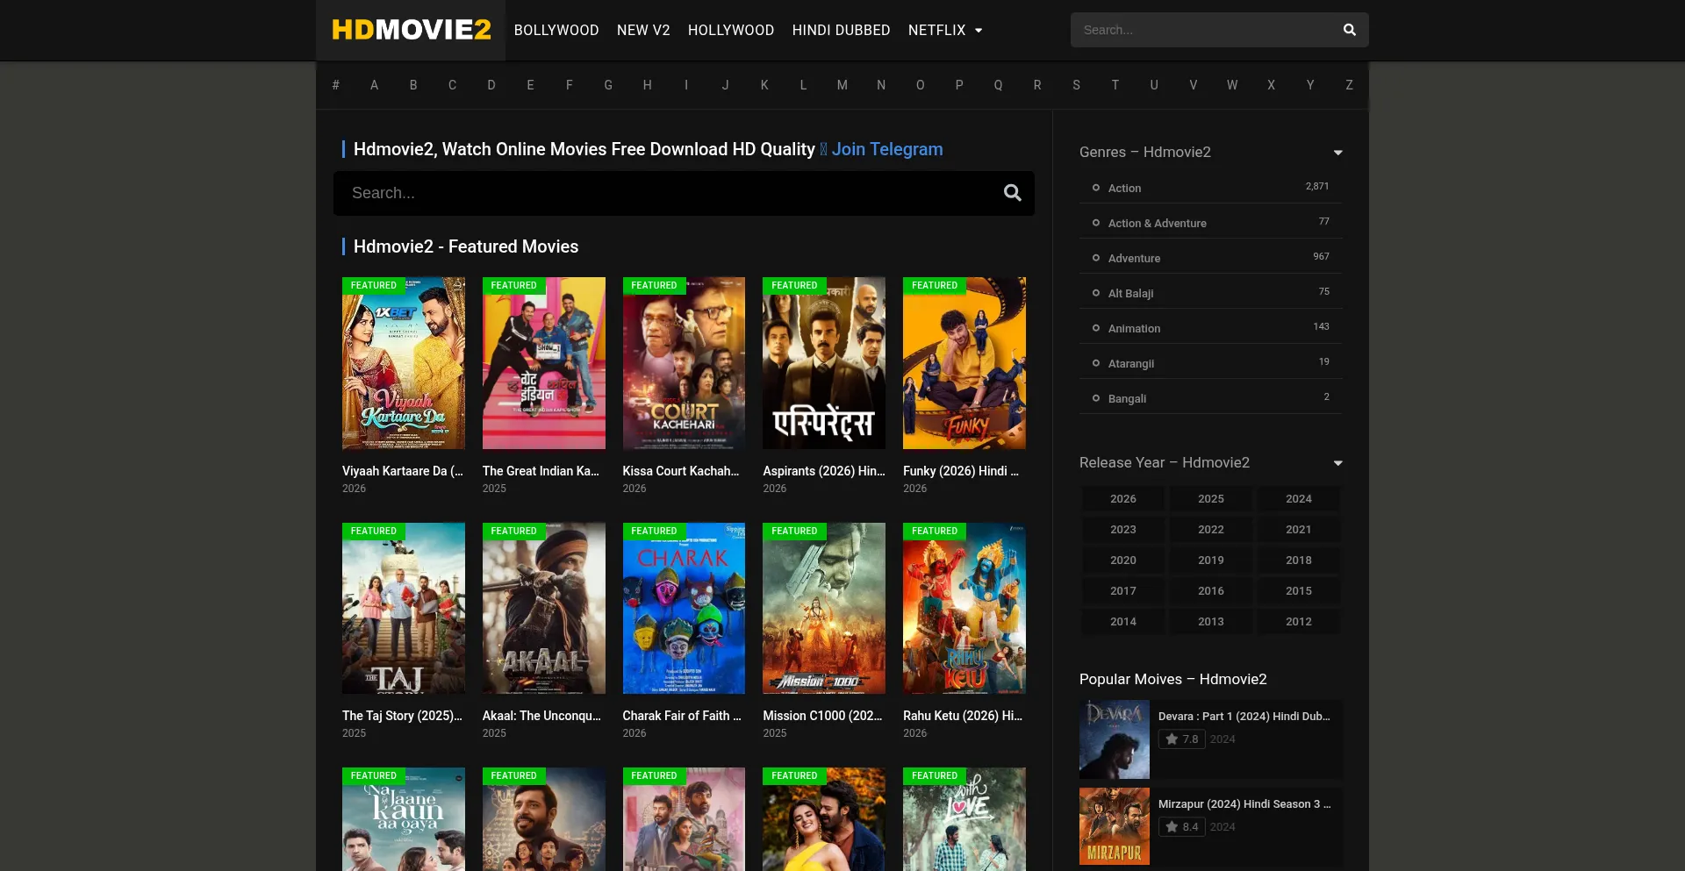Collapse the Release Year – Hdmovie2 arrow
Image resolution: width=1685 pixels, height=871 pixels.
point(1337,463)
